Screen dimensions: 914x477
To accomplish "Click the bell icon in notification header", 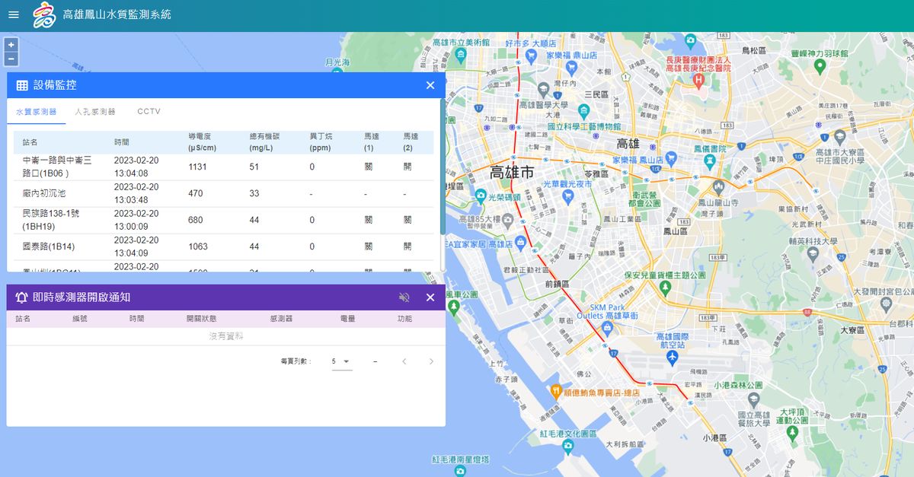I will (x=21, y=297).
